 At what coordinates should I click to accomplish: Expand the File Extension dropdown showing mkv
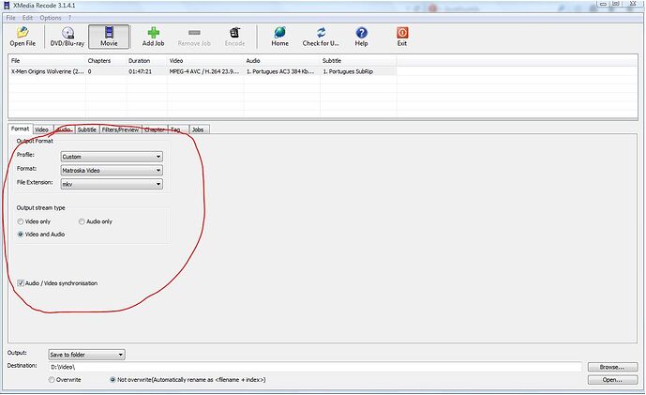click(112, 184)
